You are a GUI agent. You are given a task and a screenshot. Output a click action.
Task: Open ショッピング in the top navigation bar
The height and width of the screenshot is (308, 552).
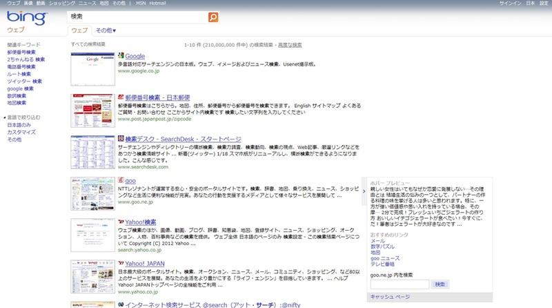62,3
